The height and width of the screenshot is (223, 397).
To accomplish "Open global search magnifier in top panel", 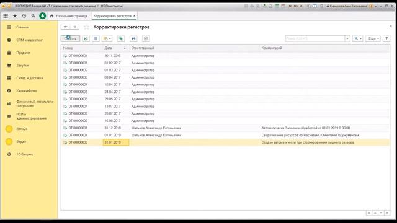I will (33, 16).
